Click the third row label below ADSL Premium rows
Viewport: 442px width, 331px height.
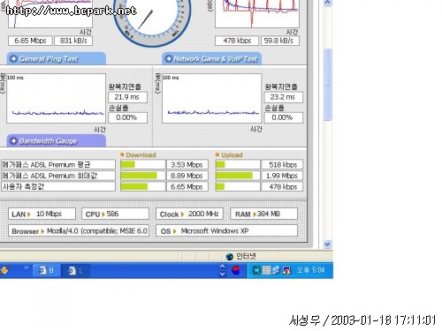point(58,186)
